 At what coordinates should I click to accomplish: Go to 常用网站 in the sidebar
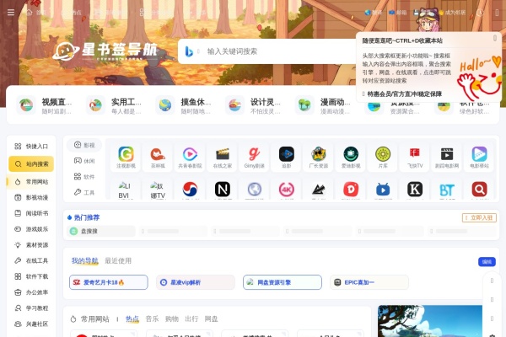(x=31, y=182)
